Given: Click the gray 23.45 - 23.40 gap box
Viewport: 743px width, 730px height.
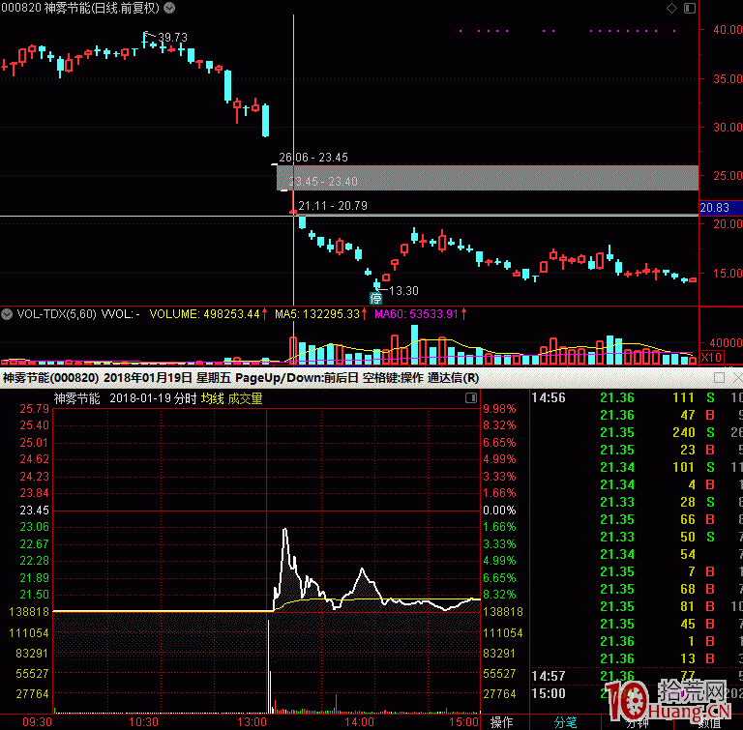Looking at the screenshot, I should point(488,179).
